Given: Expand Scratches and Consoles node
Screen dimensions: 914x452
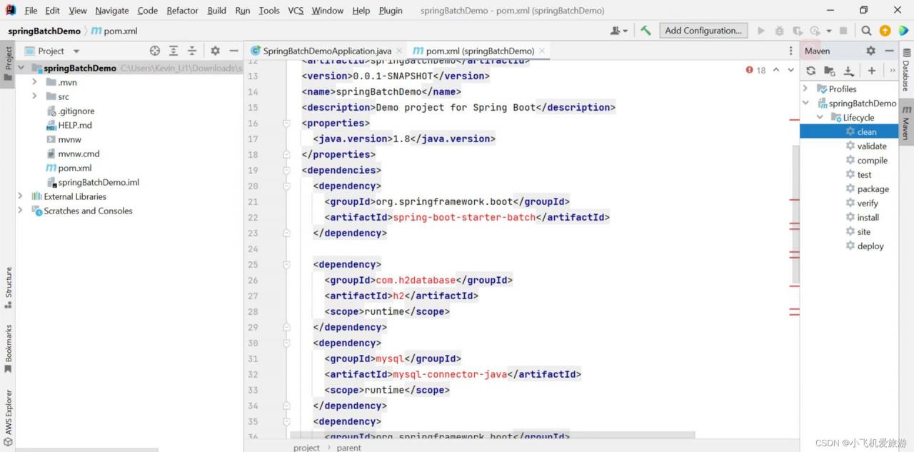Looking at the screenshot, I should coord(21,211).
